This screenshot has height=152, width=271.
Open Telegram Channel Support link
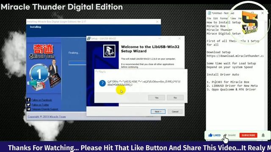(x=45, y=109)
